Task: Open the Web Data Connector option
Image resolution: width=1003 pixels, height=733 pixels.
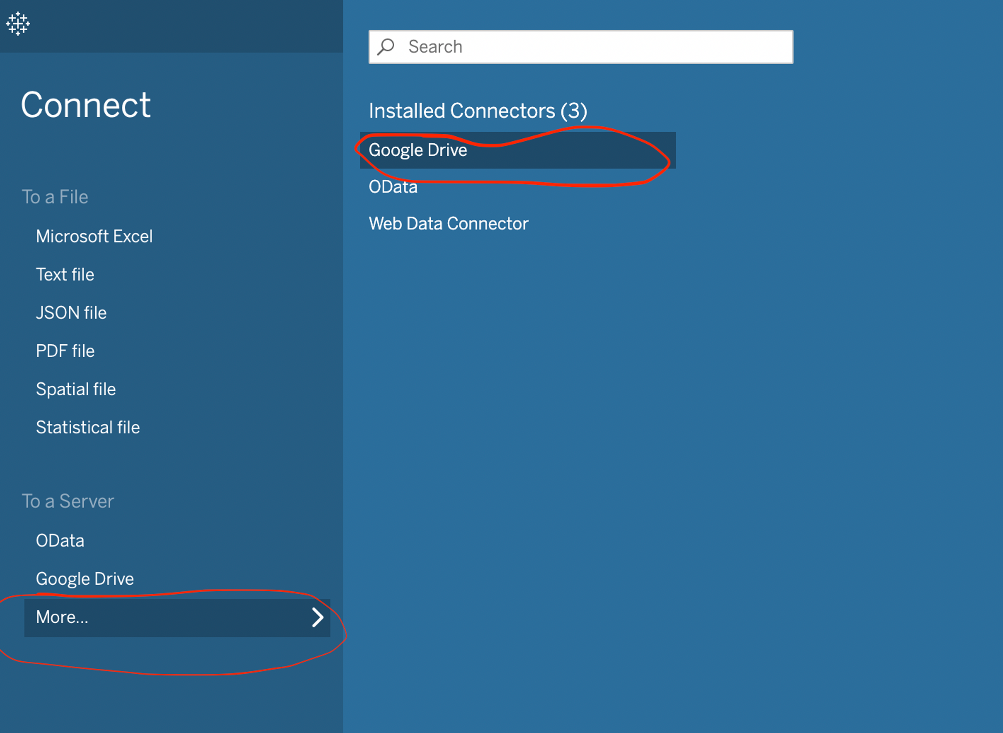Action: 448,223
